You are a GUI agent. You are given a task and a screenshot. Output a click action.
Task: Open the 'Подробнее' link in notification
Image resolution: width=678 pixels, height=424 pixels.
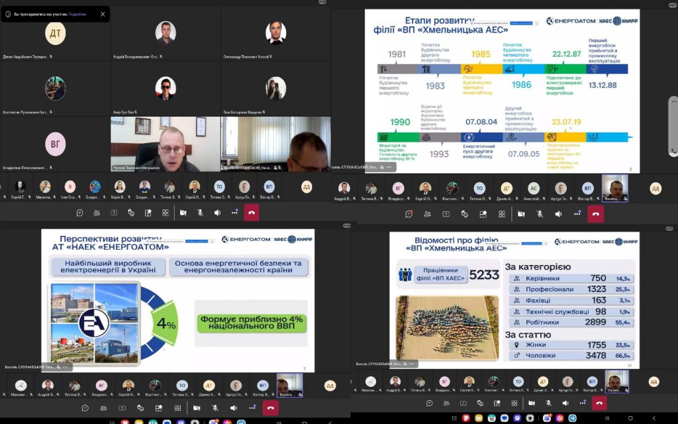[77, 15]
